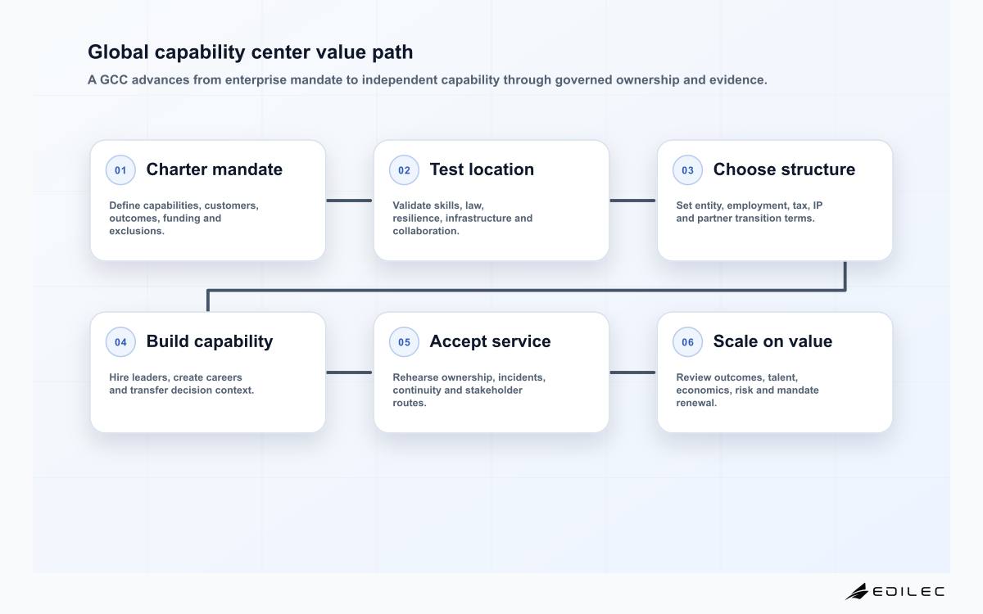Click the Edilec wing logo icon
Viewport: 983px width, 614px height.
(857, 591)
